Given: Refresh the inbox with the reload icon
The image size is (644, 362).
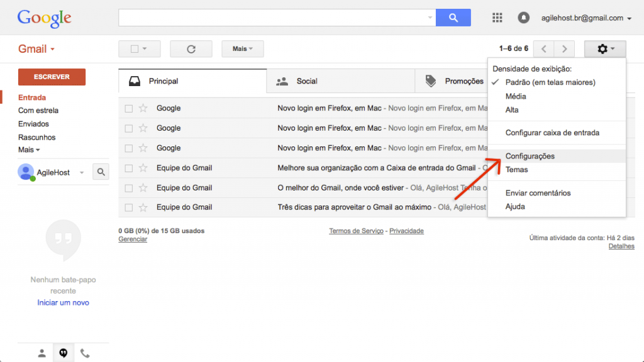Looking at the screenshot, I should [191, 49].
